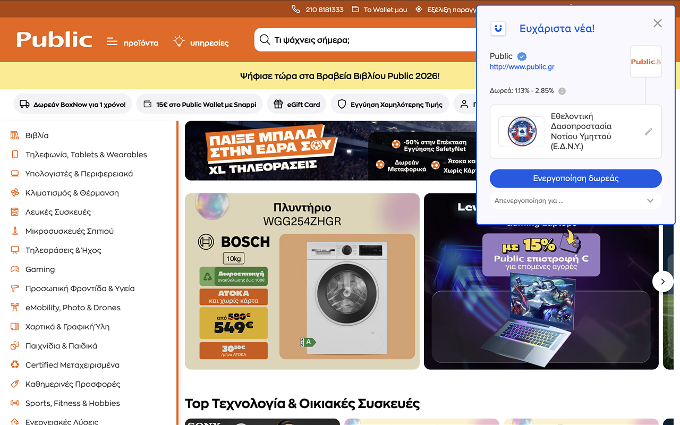Image resolution: width=680 pixels, height=425 pixels.
Task: Click Εγγύηση Χαμηλότερης Τιμής chip
Action: [390, 105]
